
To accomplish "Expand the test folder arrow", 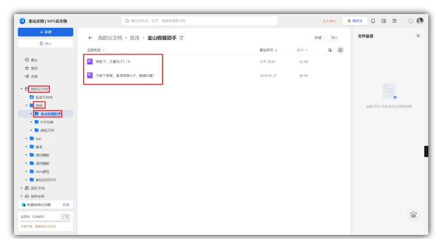I will click(26, 139).
